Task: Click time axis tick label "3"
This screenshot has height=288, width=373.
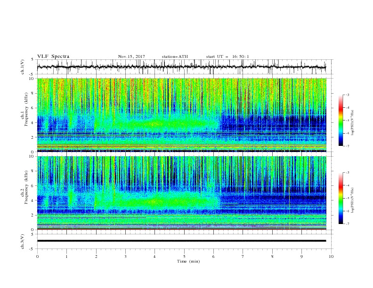Action: click(125, 256)
